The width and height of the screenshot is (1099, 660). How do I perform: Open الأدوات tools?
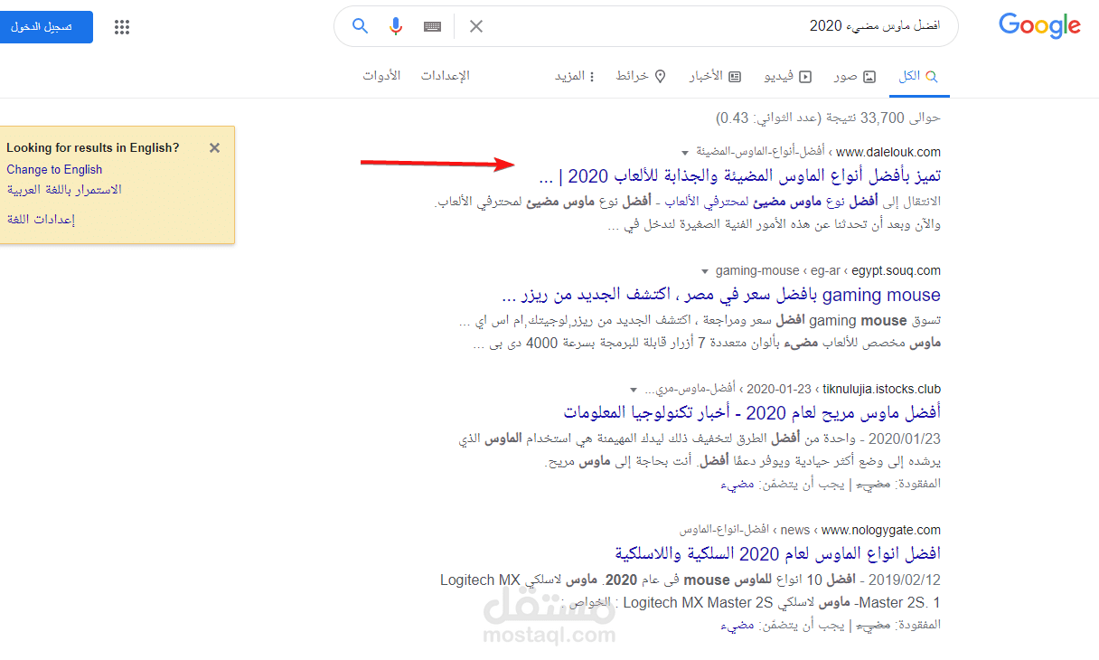[381, 76]
